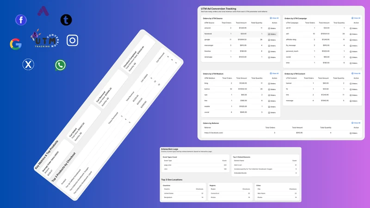View Orders for the amazon source row
Screen dimensions: 370x208
point(272,28)
